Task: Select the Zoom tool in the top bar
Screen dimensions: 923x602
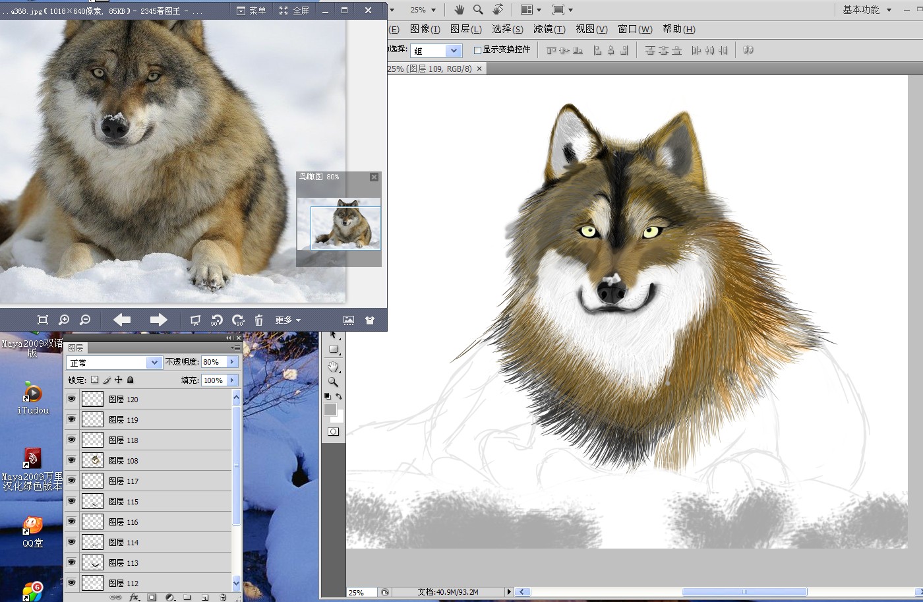Action: (478, 10)
